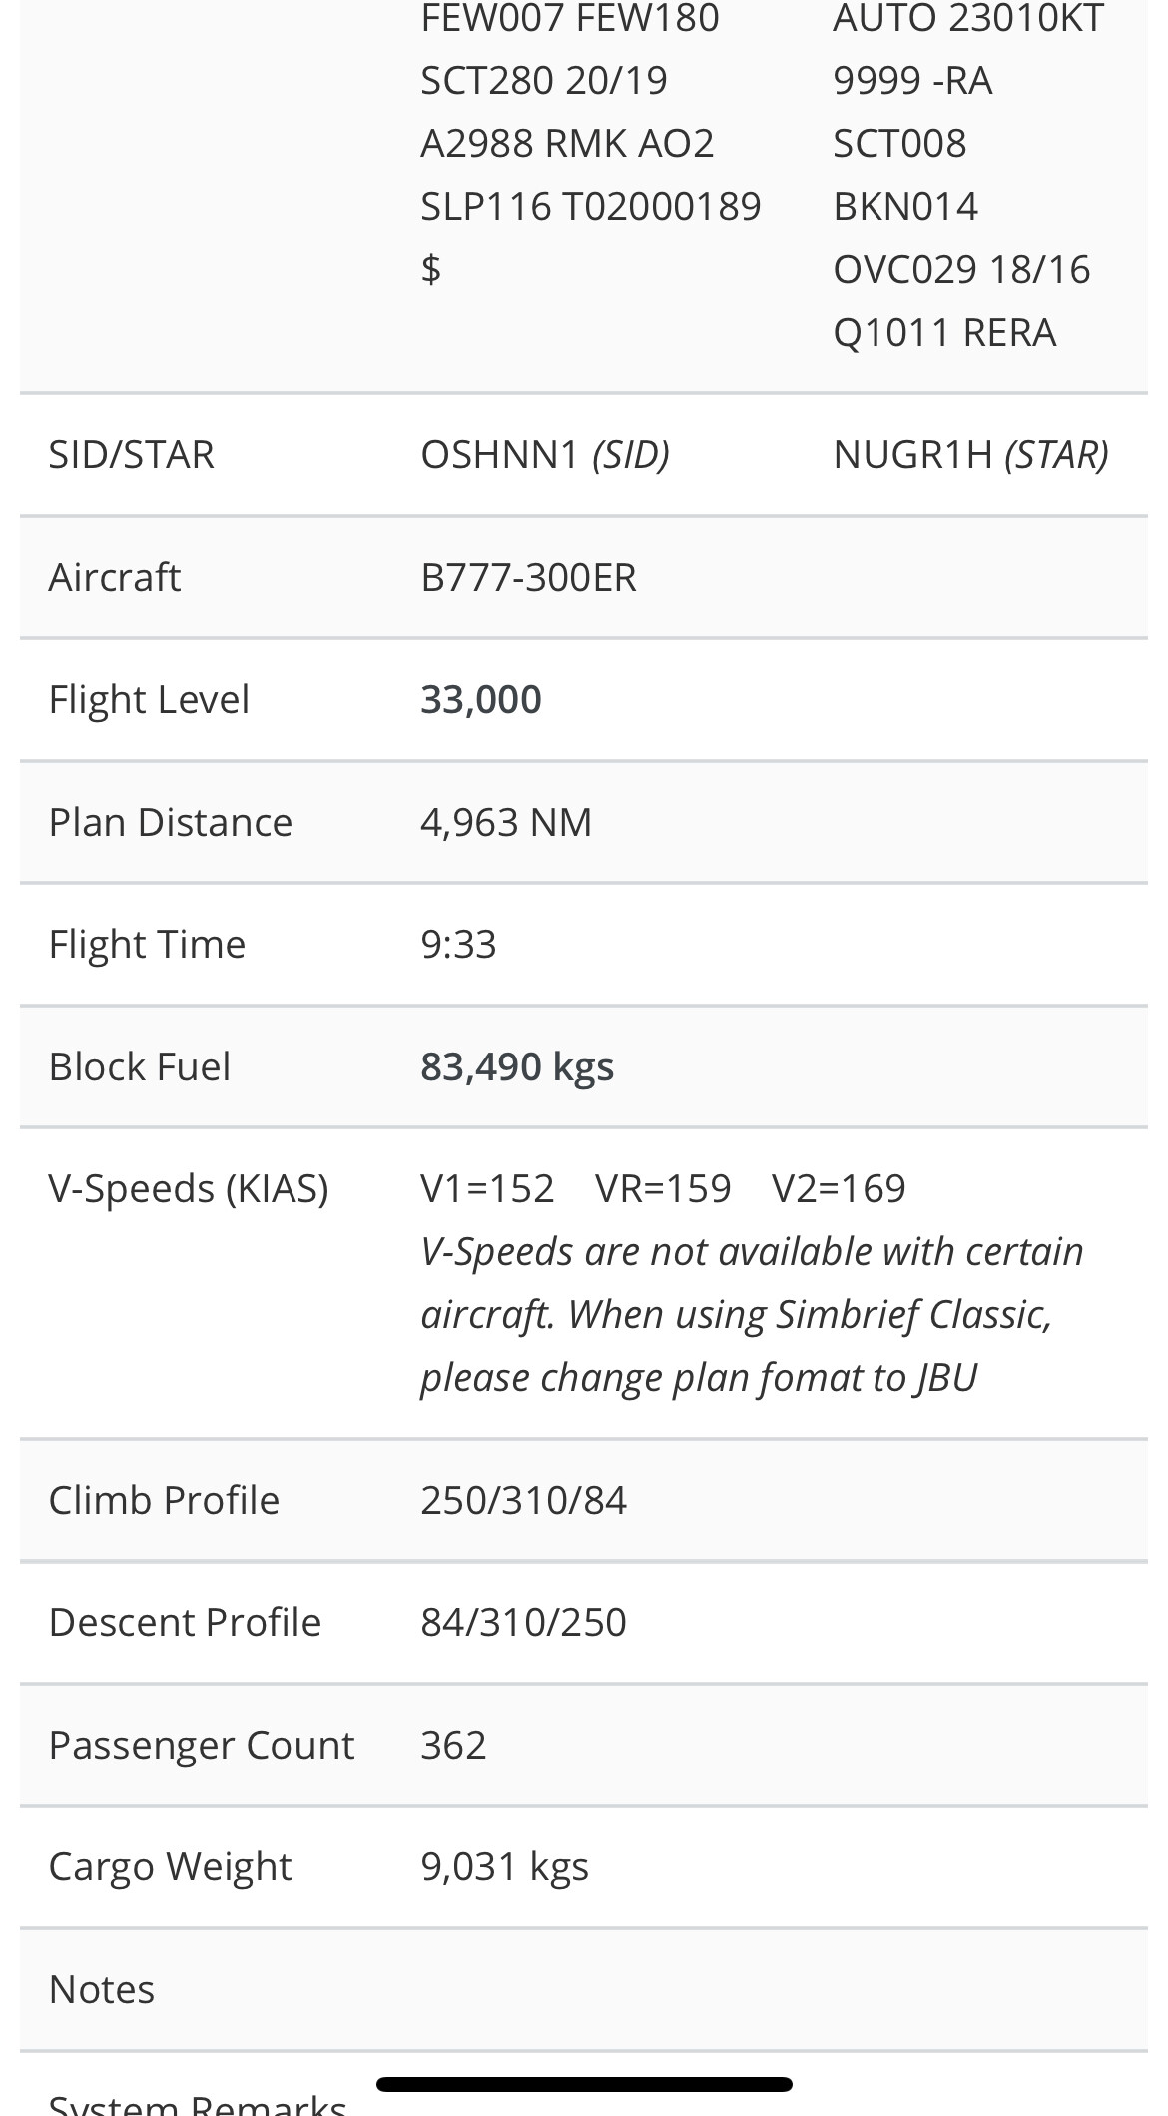
Task: Click the OSHNN1 SID value
Action: (499, 455)
